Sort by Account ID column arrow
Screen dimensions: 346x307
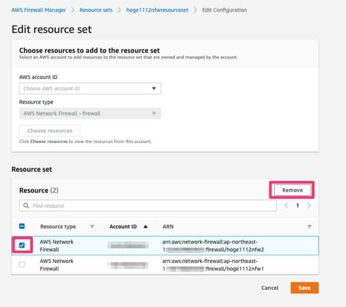pyautogui.click(x=145, y=227)
